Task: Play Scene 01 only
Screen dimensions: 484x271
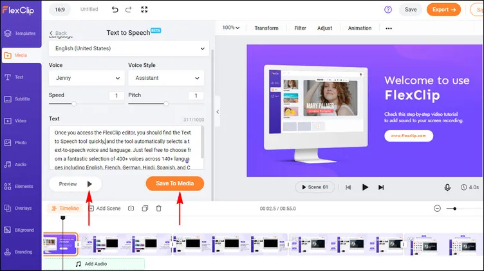Action: 315,187
